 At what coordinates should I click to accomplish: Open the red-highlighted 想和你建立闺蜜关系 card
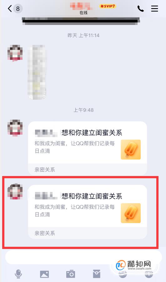pos(88,212)
